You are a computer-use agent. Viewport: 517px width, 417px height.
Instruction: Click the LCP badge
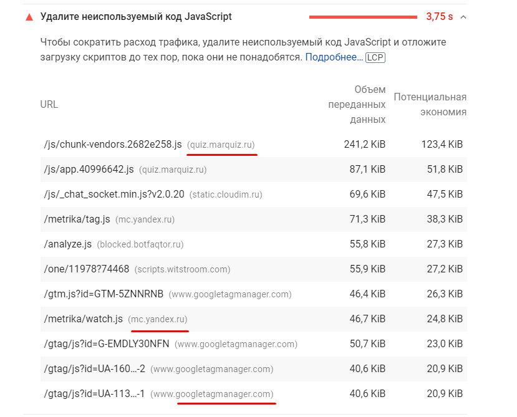coord(375,57)
